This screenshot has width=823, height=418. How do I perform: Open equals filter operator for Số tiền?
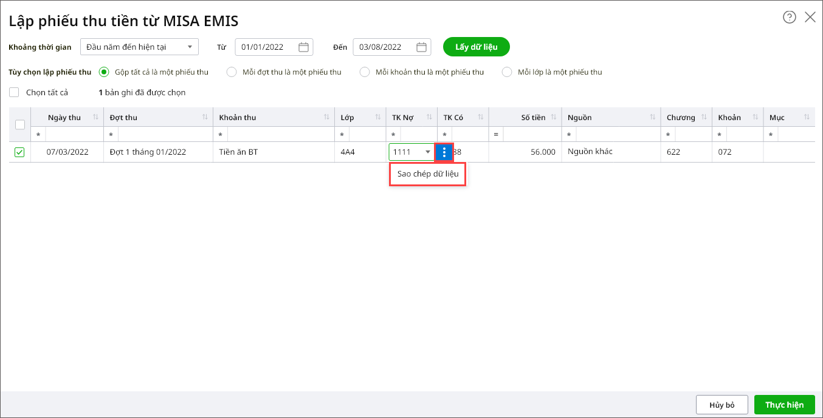point(496,134)
